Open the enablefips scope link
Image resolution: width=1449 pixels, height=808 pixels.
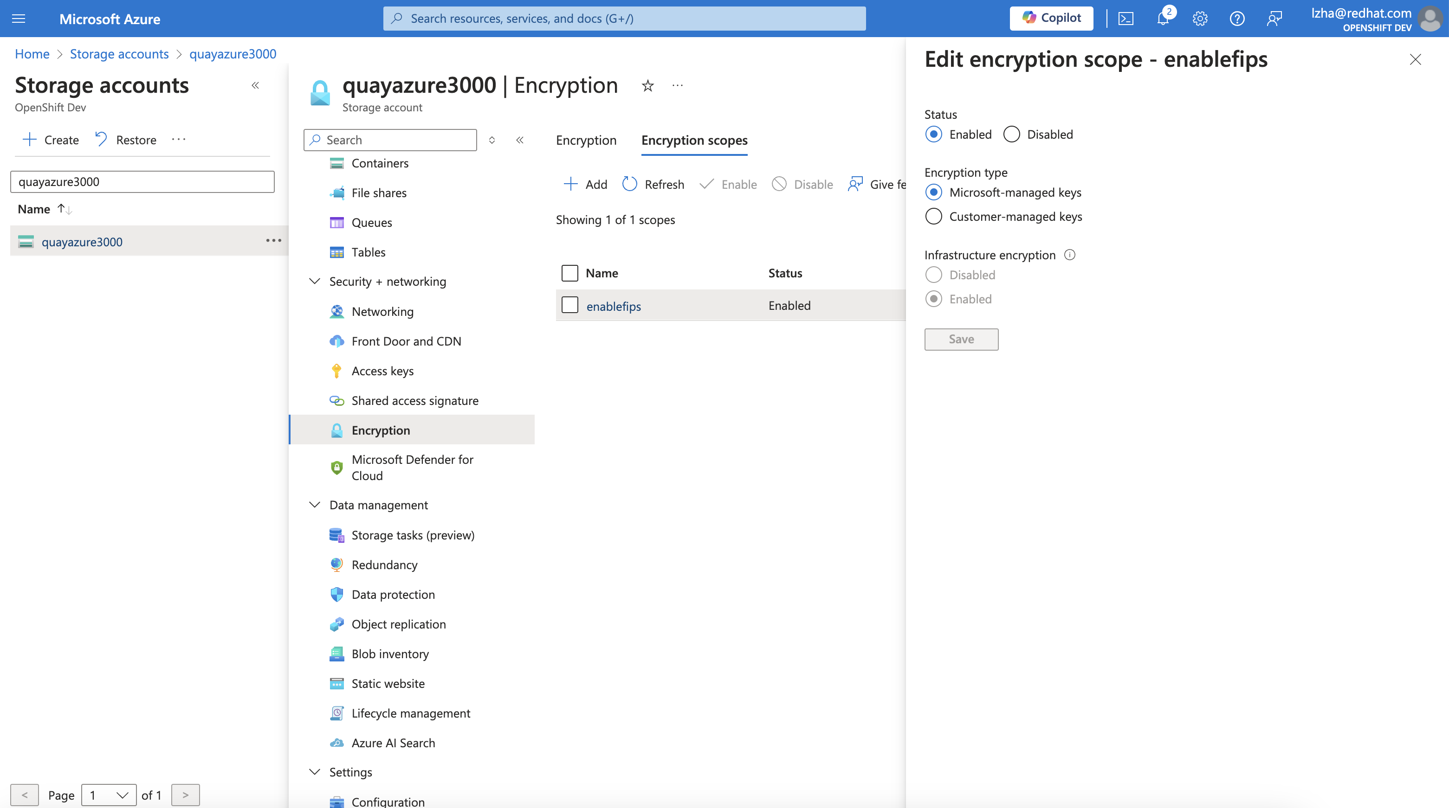[x=613, y=306]
